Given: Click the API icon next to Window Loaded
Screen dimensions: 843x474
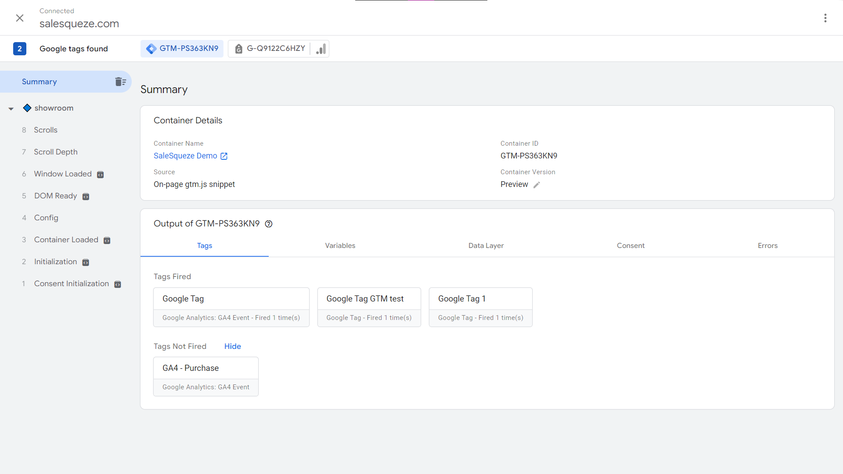Looking at the screenshot, I should (101, 175).
